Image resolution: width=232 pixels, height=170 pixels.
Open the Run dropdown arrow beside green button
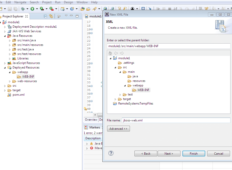[x=37, y=9]
